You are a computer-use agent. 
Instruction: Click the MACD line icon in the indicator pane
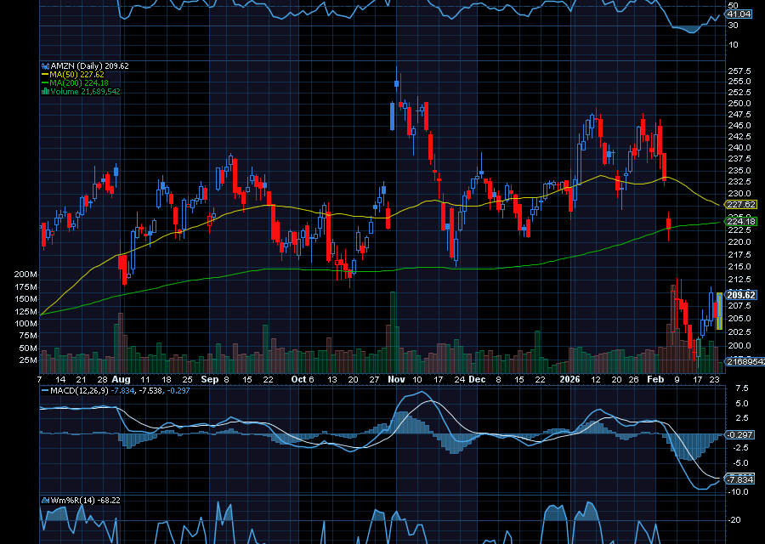(x=44, y=393)
